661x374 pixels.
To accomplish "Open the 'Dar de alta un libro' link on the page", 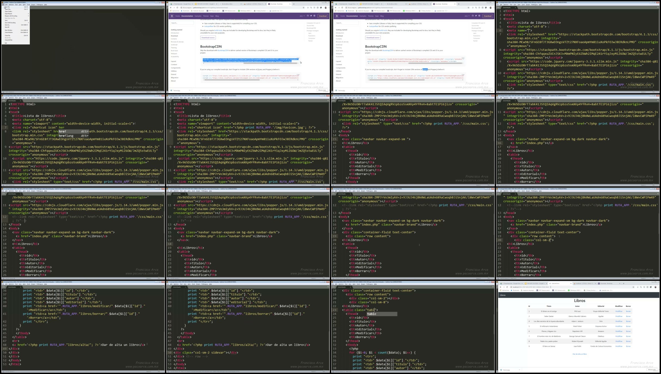I will [x=579, y=354].
